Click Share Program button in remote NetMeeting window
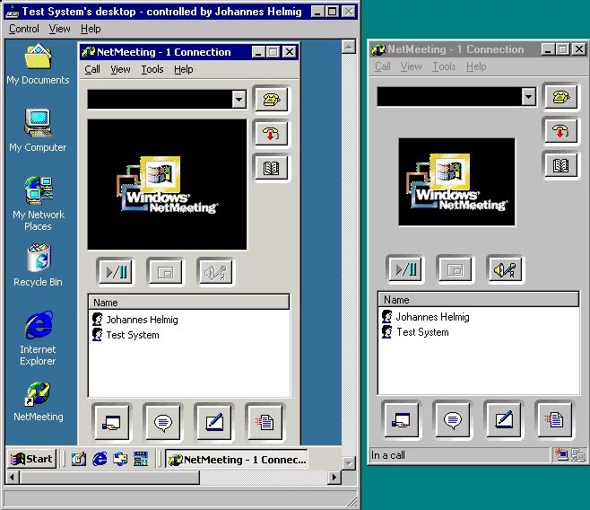This screenshot has height=510, width=590. pyautogui.click(x=112, y=422)
